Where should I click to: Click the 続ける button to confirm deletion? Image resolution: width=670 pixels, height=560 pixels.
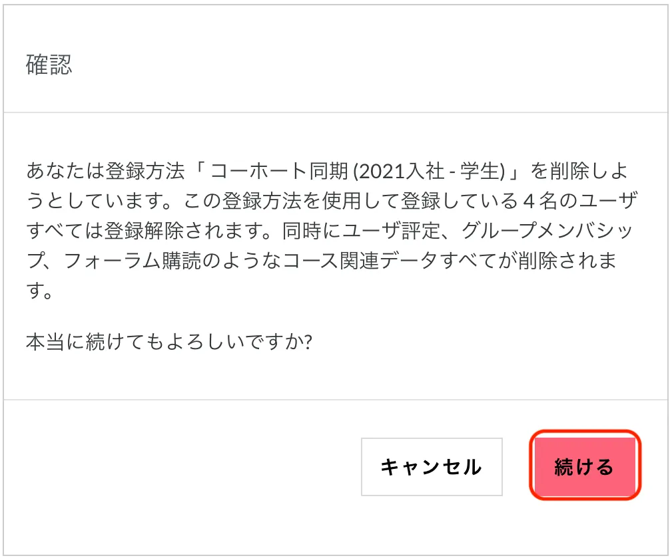pyautogui.click(x=584, y=466)
